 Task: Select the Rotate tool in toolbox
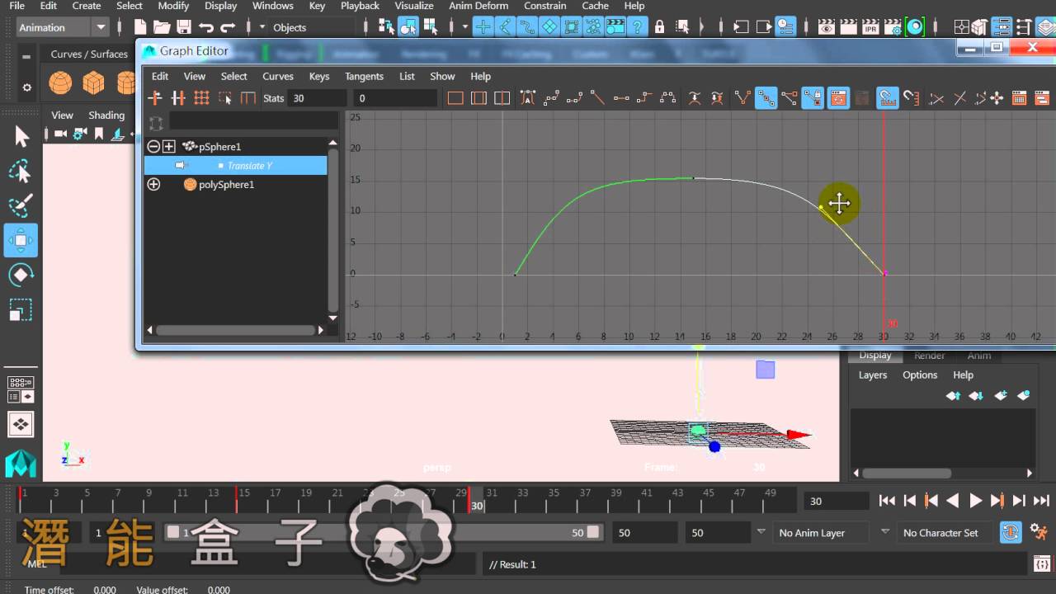tap(21, 275)
